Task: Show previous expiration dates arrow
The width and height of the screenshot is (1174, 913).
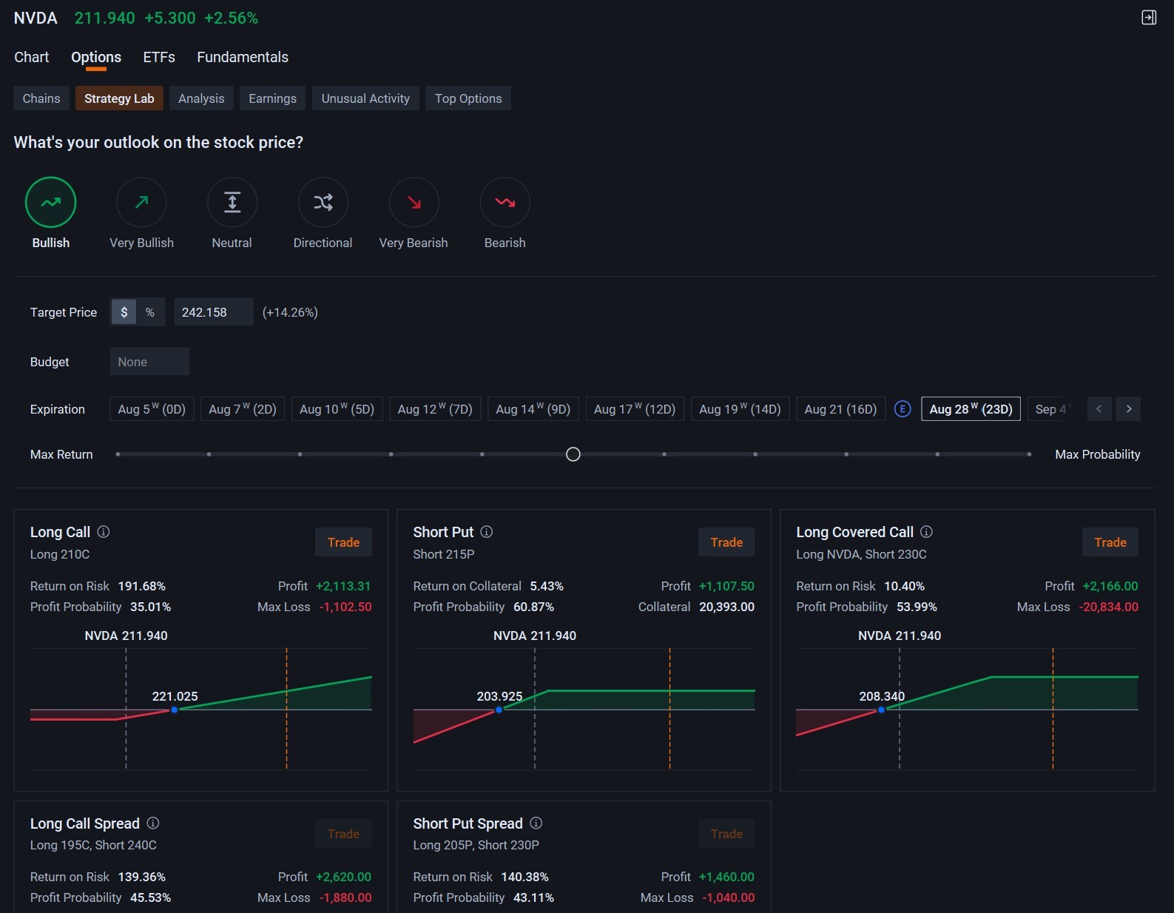Action: click(x=1099, y=409)
